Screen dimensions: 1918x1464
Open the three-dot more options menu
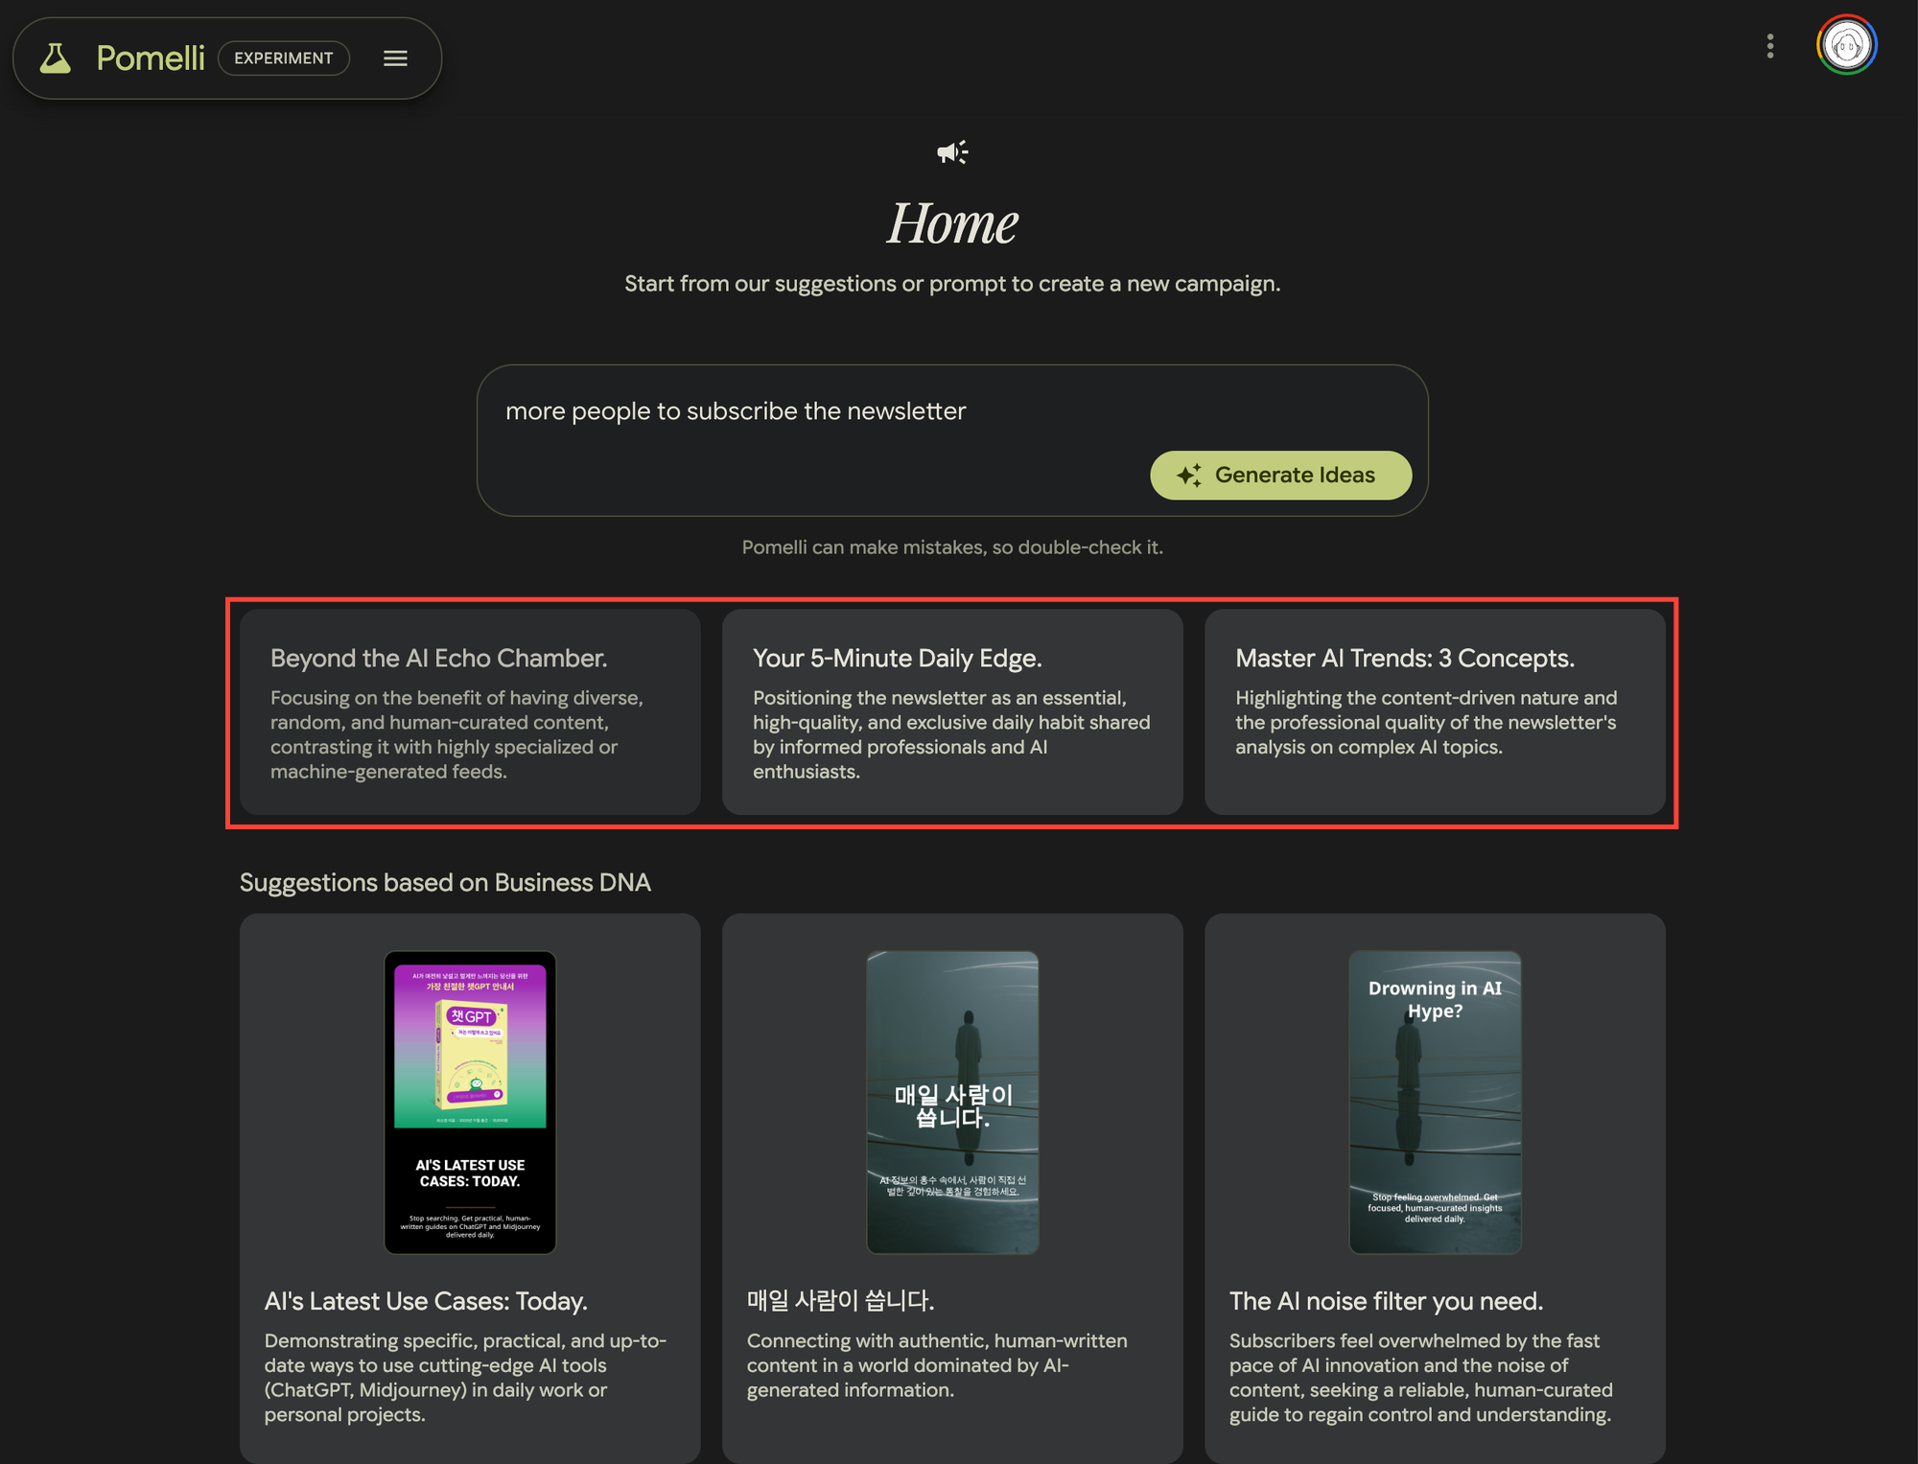[x=1769, y=46]
